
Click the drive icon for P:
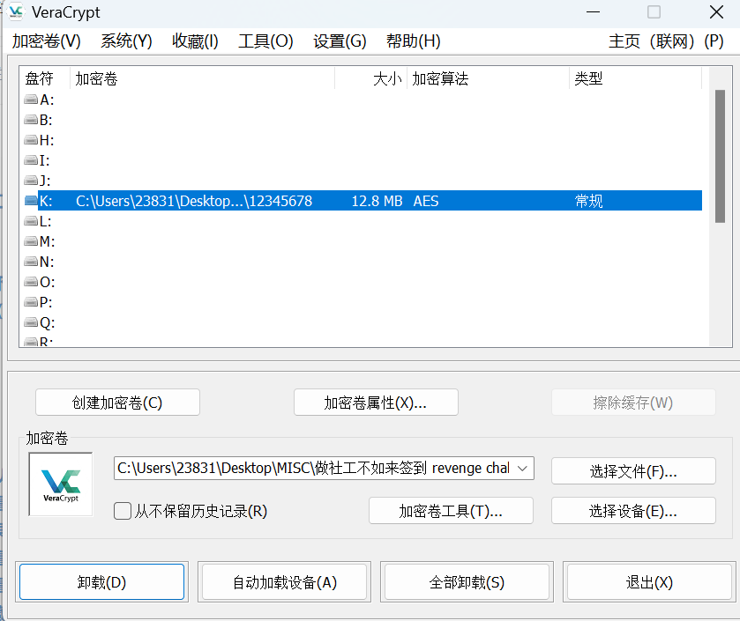click(x=31, y=302)
